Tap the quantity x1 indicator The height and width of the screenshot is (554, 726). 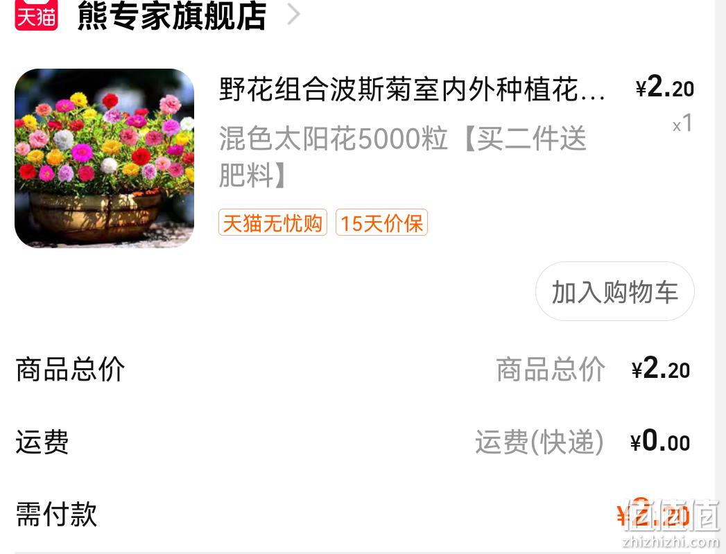[682, 123]
